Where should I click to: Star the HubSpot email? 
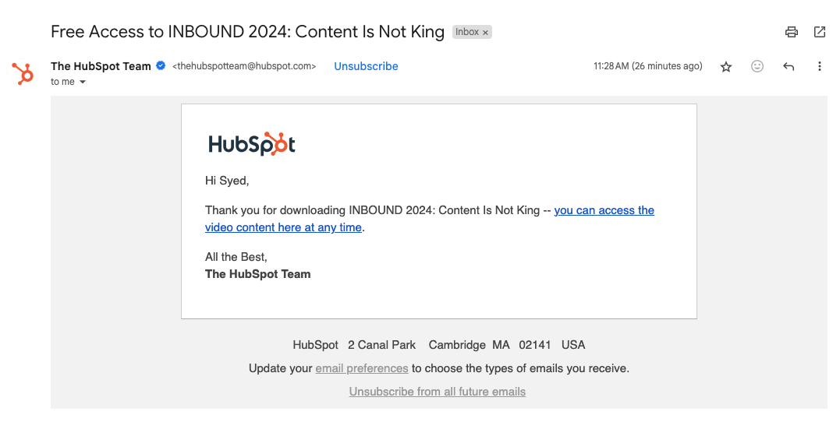pos(726,66)
